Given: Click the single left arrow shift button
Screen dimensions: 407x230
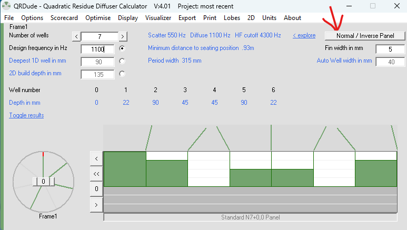Looking at the screenshot, I should click(96, 158).
